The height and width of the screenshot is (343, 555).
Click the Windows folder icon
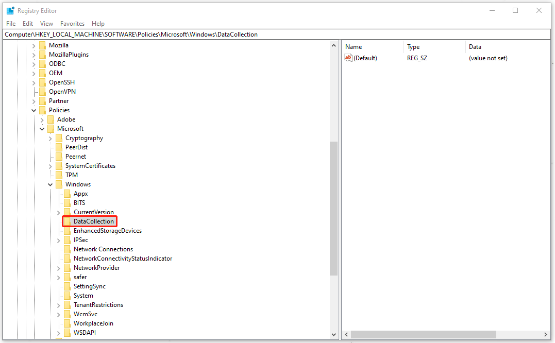pos(59,184)
